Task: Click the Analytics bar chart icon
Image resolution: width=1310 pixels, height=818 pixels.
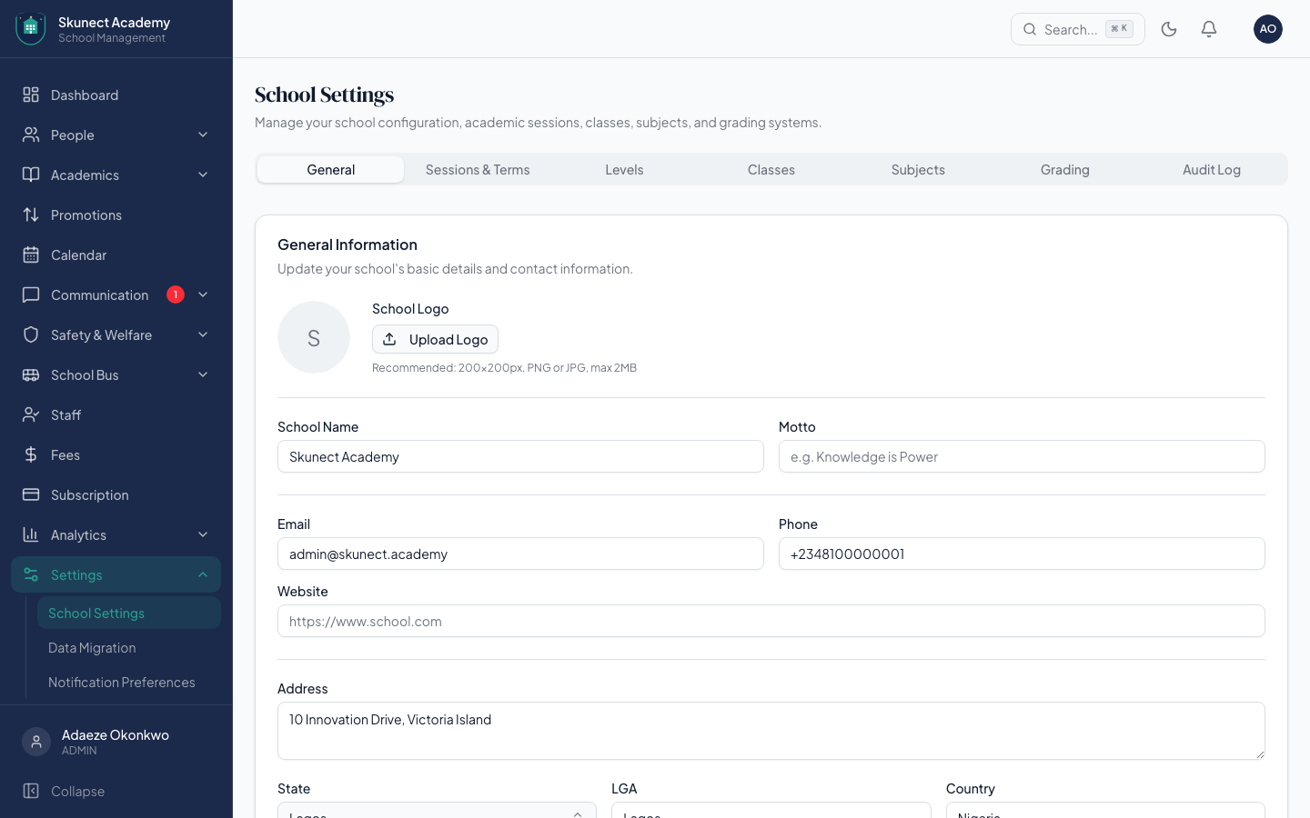Action: (31, 534)
